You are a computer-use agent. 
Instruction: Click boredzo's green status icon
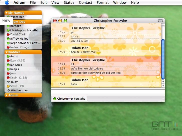pos(8,26)
